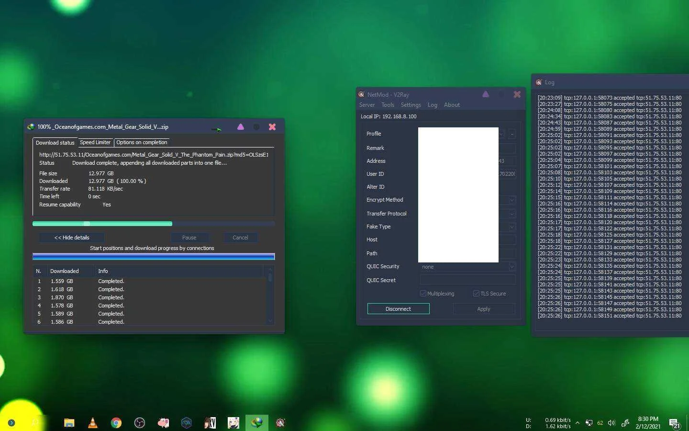Switch to the Download status tab

55,143
